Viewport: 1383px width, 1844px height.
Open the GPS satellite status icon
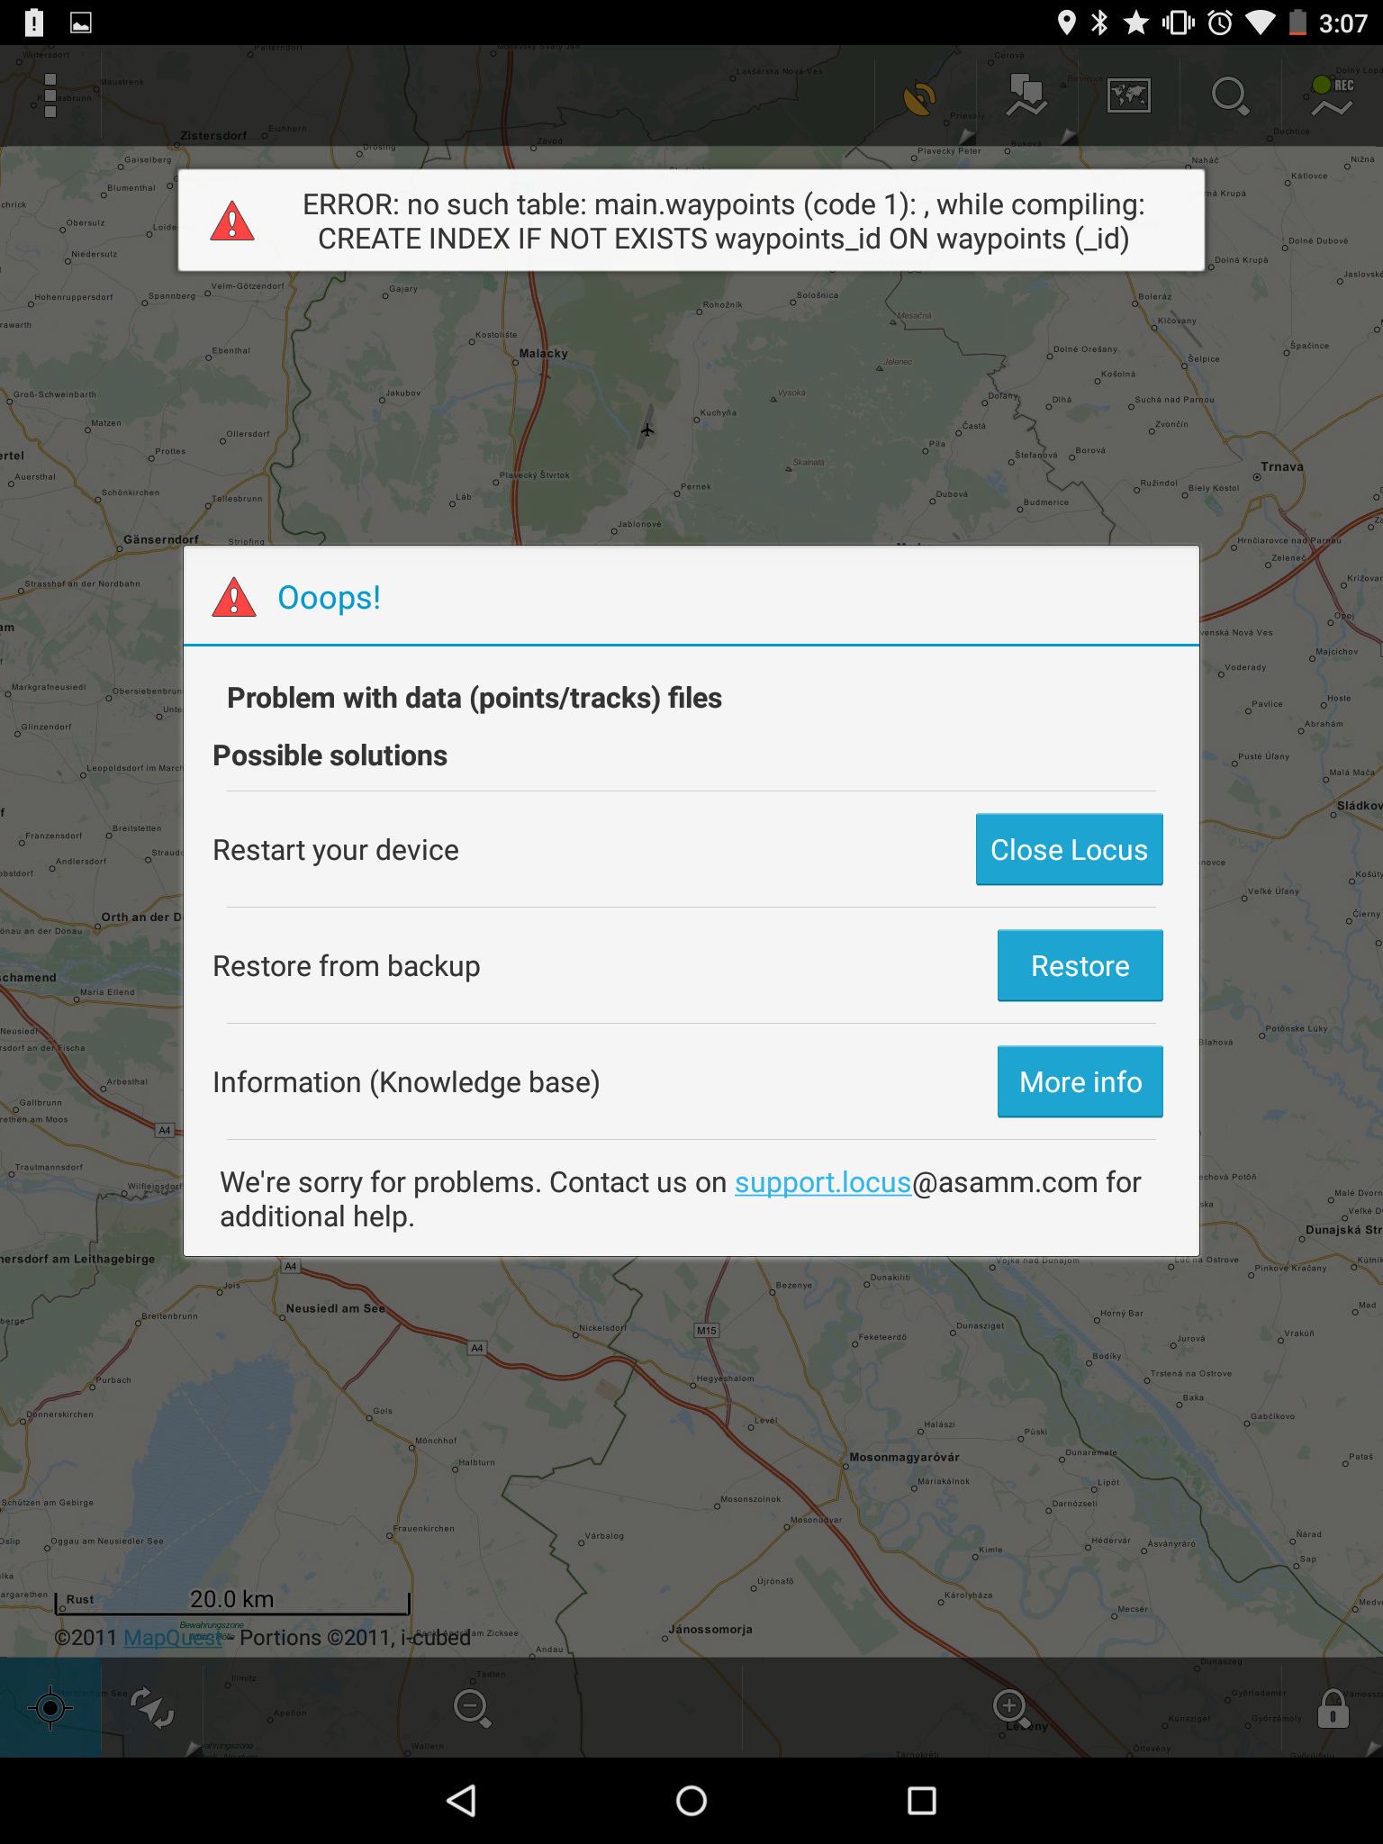(919, 97)
